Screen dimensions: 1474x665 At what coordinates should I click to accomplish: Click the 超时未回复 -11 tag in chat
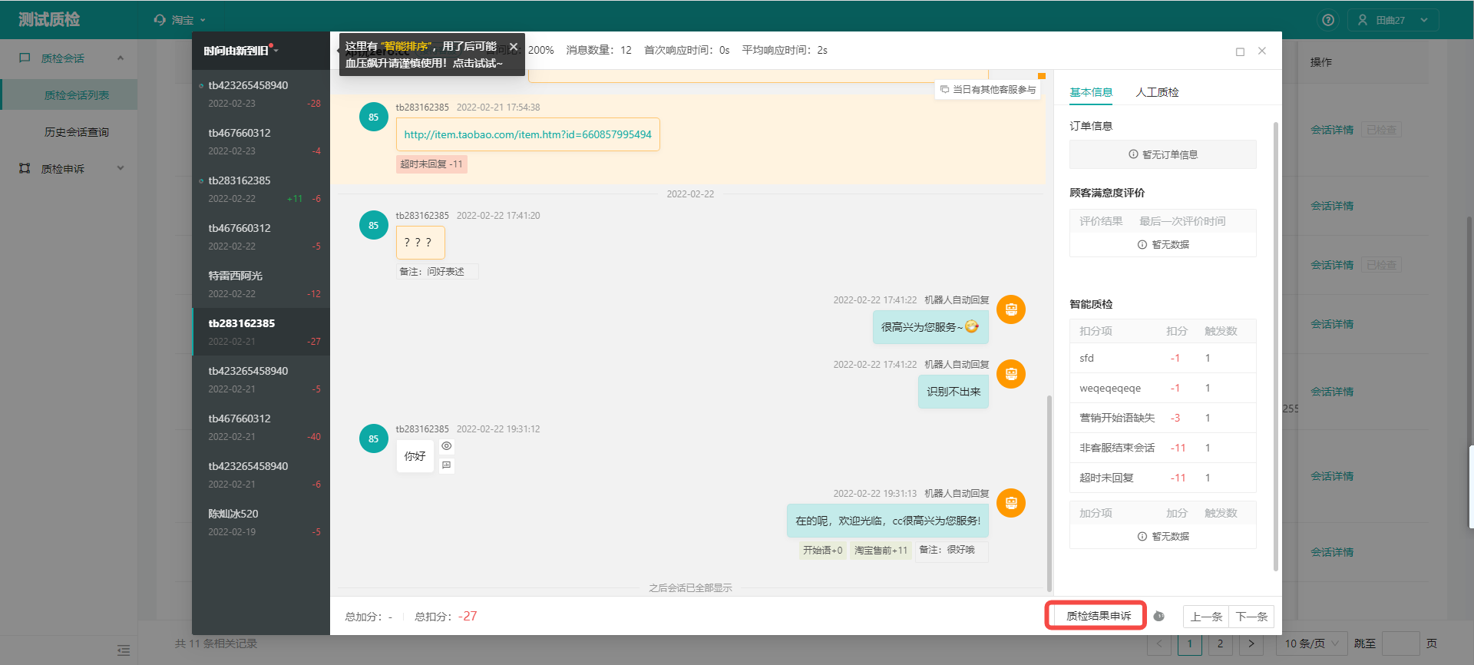click(x=431, y=164)
